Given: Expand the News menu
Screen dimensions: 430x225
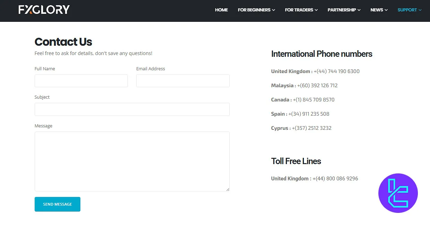Looking at the screenshot, I should (x=379, y=10).
